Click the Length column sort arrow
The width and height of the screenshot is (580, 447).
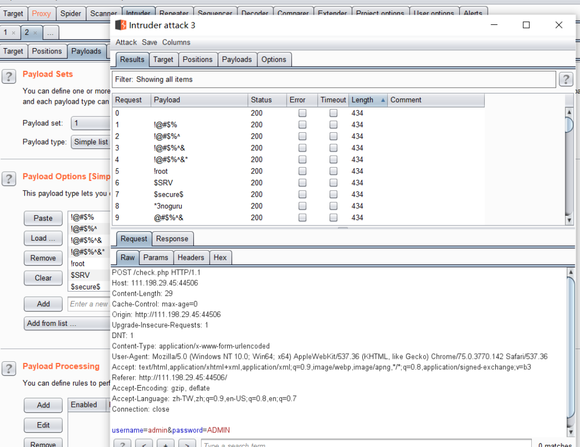[x=383, y=100]
